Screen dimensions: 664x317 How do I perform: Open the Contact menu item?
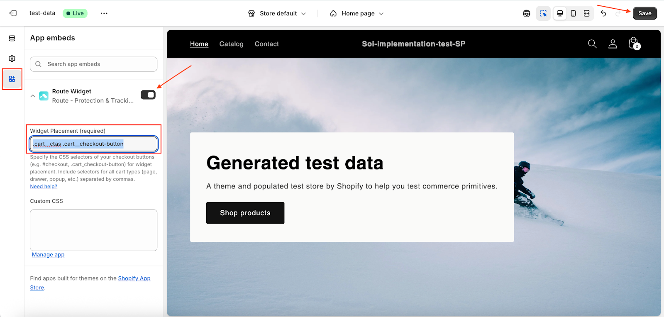pos(266,44)
